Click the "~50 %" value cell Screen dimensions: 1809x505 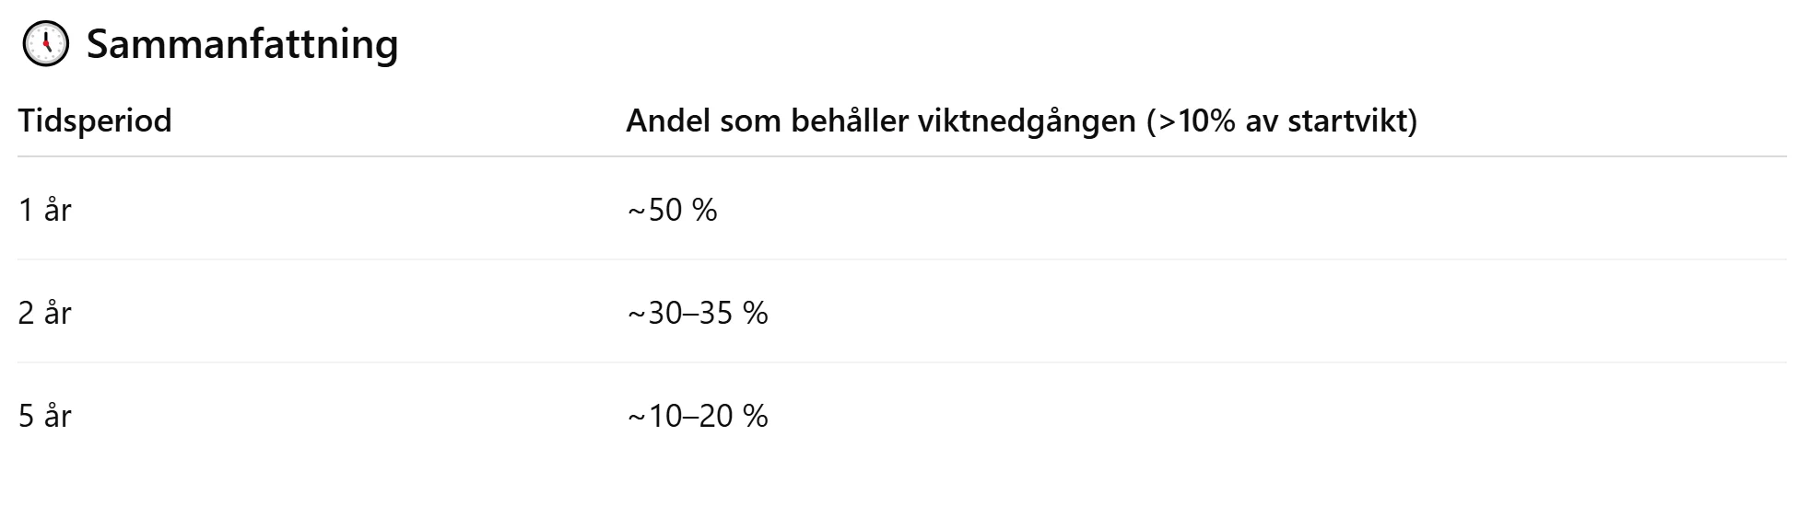coord(672,210)
